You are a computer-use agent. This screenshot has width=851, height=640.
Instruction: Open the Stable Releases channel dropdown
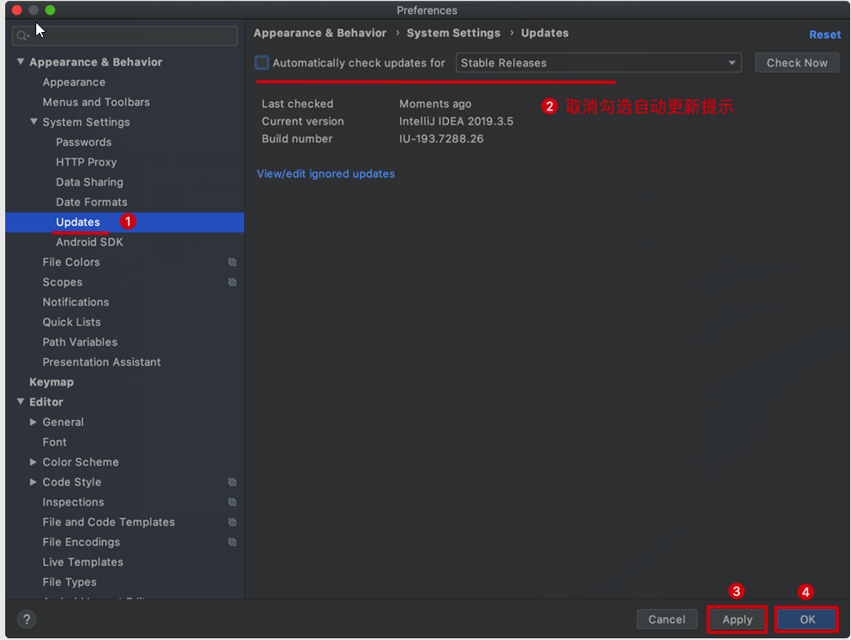598,63
